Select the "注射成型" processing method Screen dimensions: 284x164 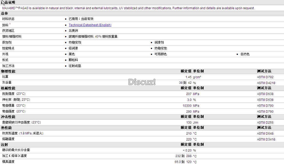coord(75,66)
